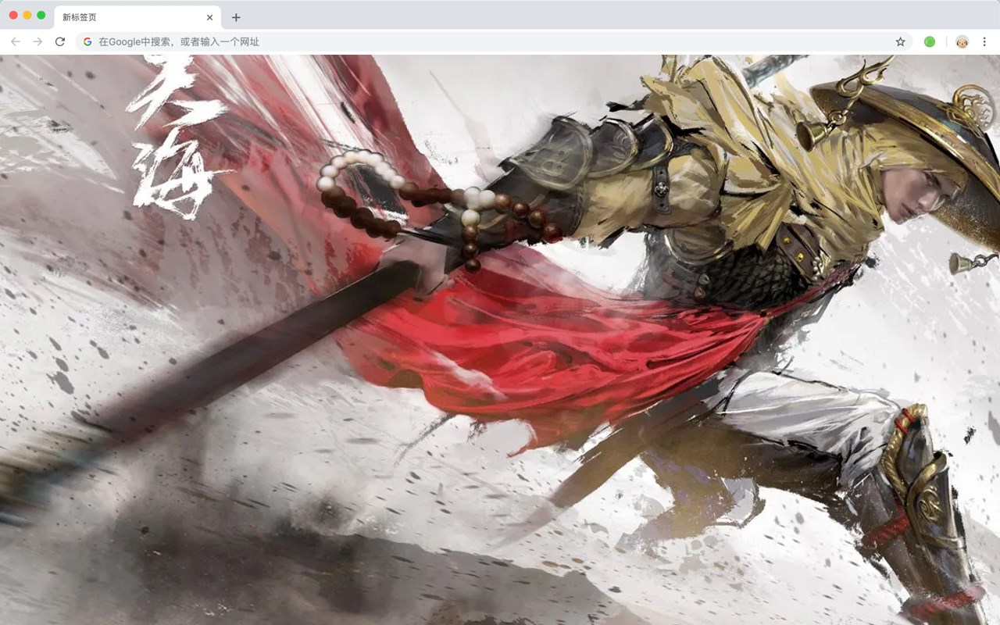Close the 新标签页 tab
This screenshot has height=625, width=1000.
tap(209, 17)
